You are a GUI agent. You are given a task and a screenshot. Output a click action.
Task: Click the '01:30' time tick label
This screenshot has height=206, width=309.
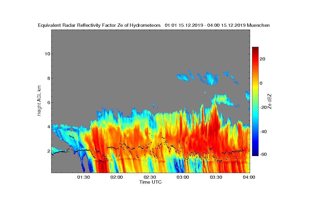[x=84, y=177]
